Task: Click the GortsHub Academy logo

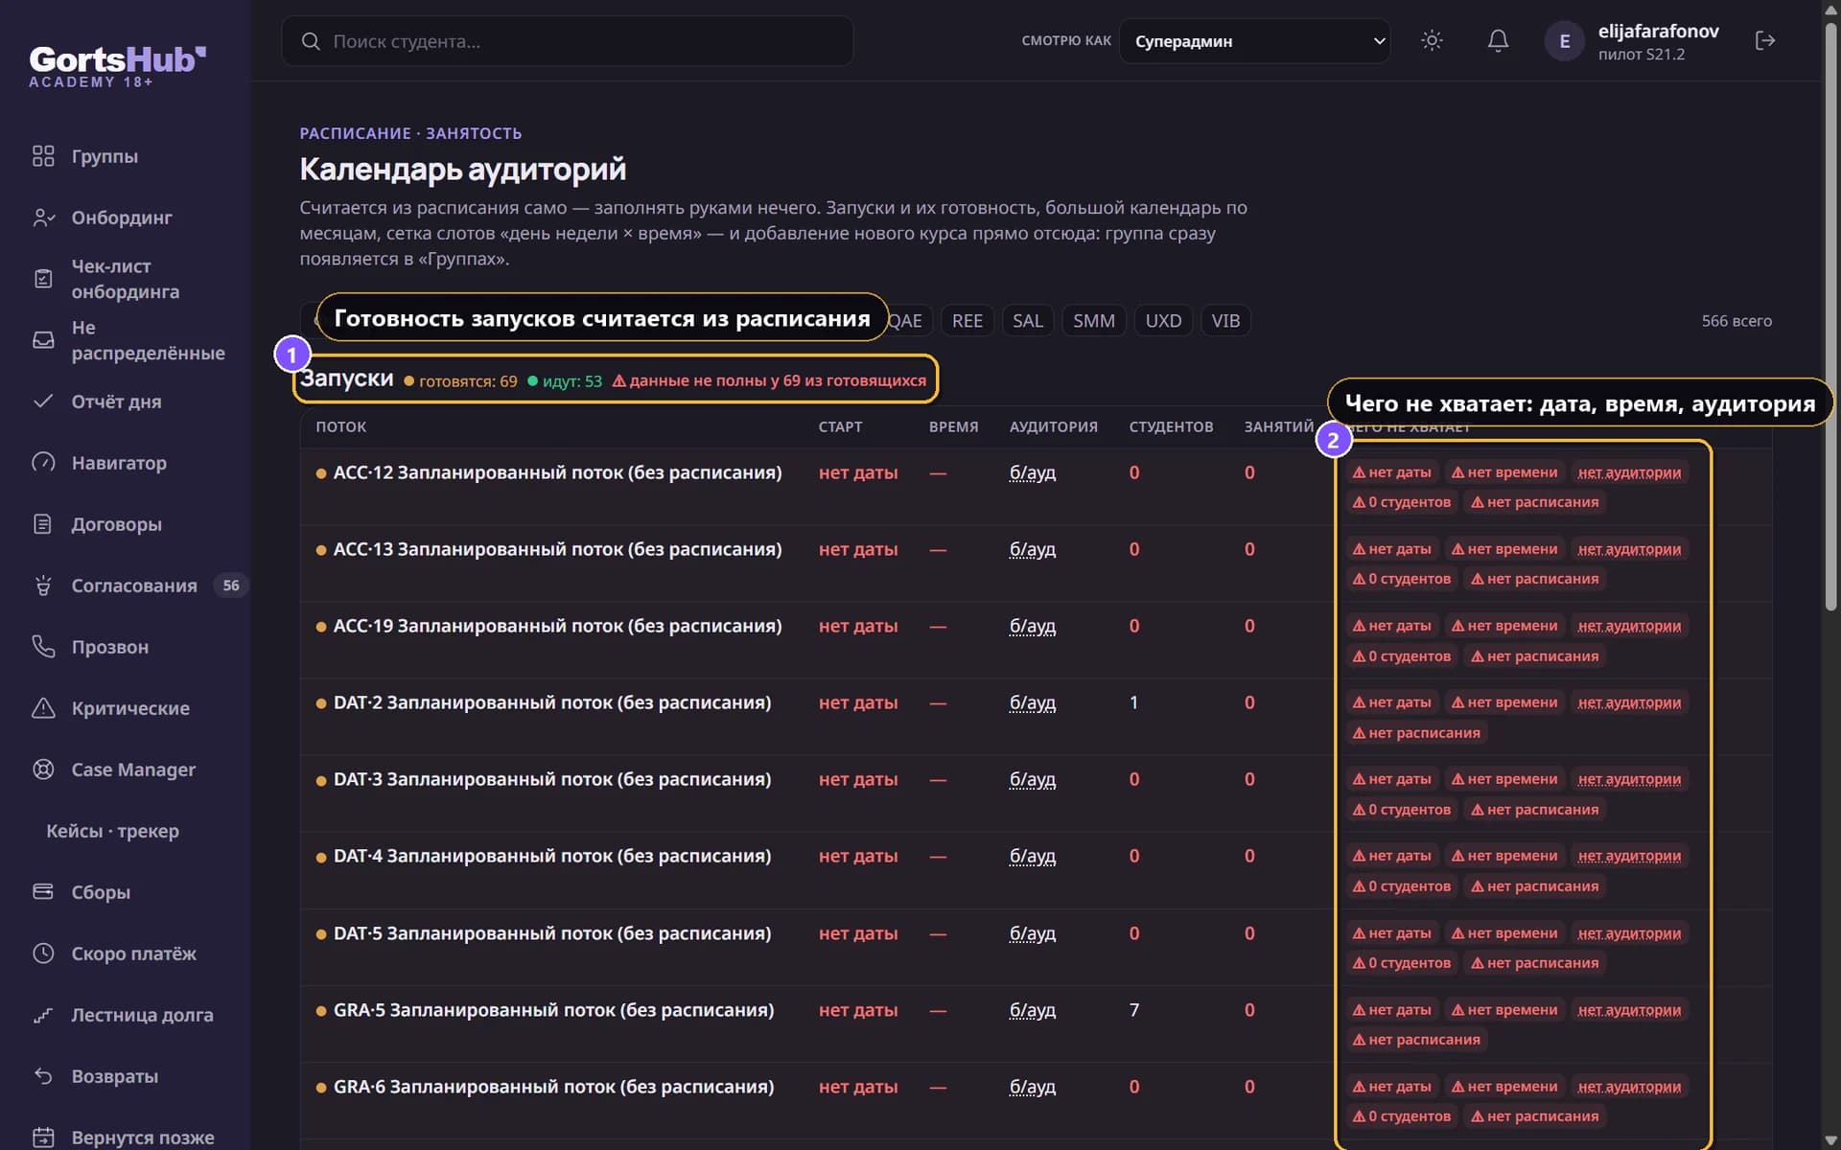Action: pyautogui.click(x=117, y=66)
